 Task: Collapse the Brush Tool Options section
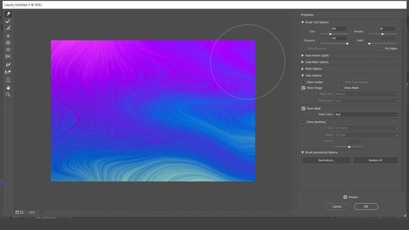point(302,22)
